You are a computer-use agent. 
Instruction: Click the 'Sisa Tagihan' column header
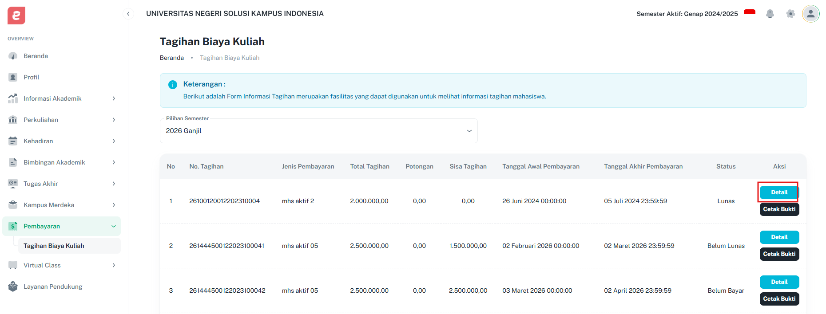(x=468, y=166)
